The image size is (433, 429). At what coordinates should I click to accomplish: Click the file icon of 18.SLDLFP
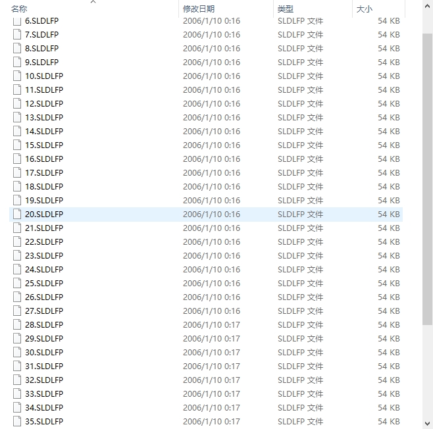coord(17,186)
